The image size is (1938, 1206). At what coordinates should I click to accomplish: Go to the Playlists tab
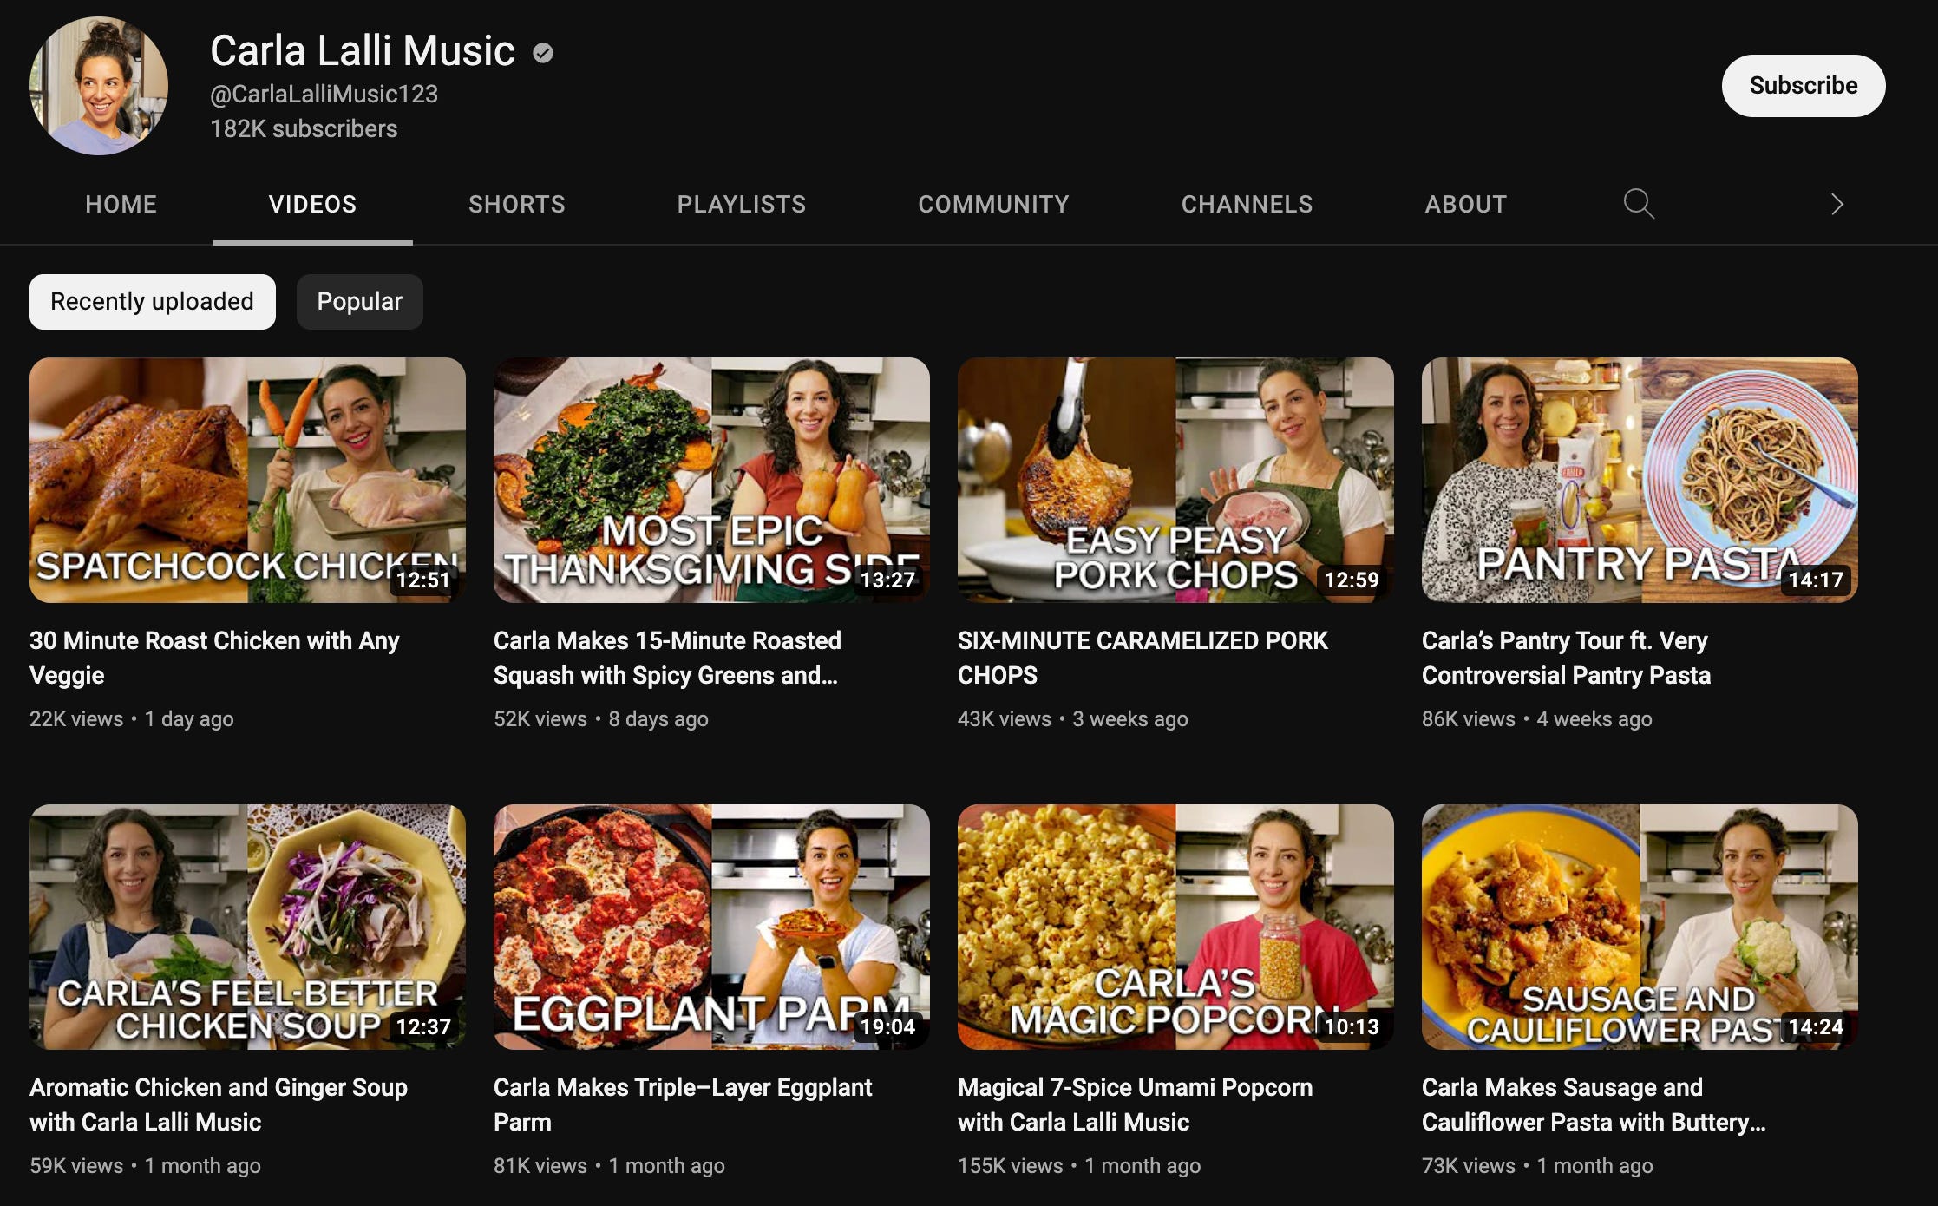[x=741, y=204]
